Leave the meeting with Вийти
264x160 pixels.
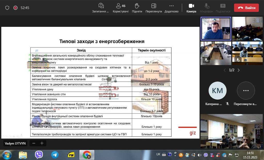246,8
